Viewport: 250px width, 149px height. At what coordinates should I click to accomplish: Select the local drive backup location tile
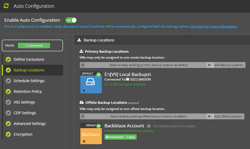pyautogui.click(x=91, y=82)
